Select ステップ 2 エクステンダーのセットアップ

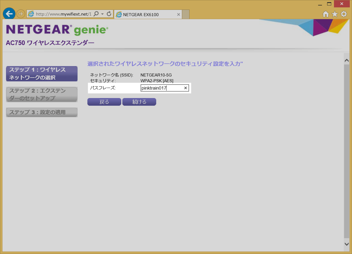42,94
